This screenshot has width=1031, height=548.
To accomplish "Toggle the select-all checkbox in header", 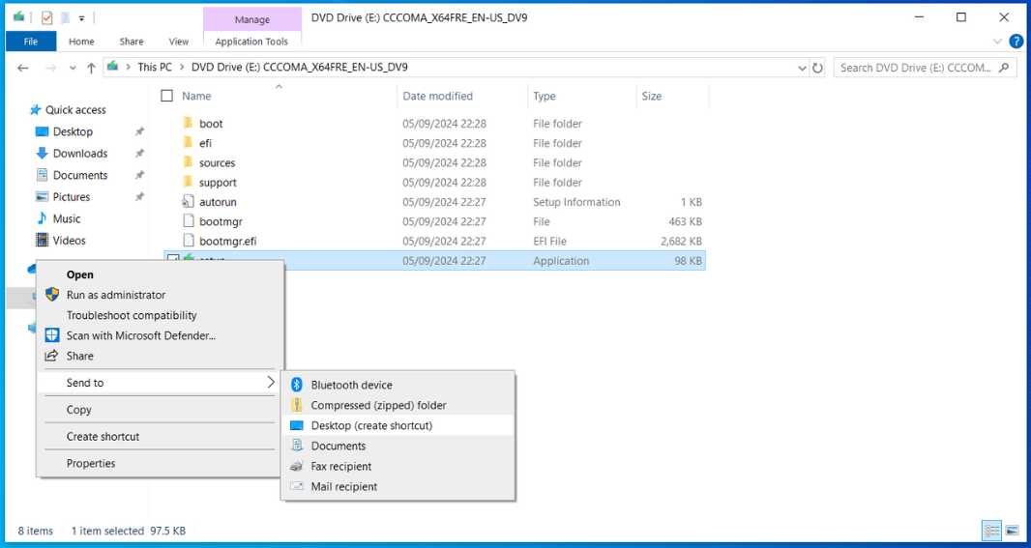I will point(167,96).
